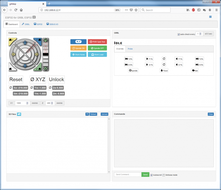Open SD card icon beside SD Files
Image resolution: width=221 pixels, height=190 pixels.
coord(19,114)
